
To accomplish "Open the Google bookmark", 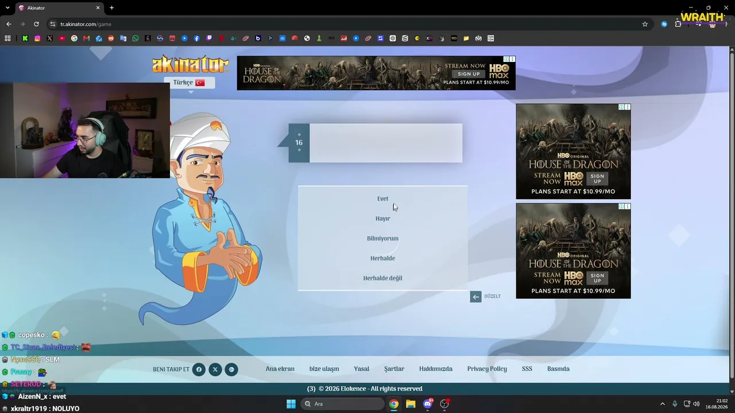I will click(74, 38).
